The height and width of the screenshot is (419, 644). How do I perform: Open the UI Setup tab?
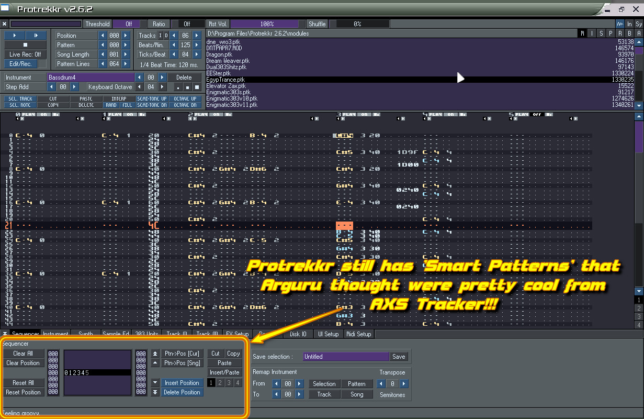[329, 334]
